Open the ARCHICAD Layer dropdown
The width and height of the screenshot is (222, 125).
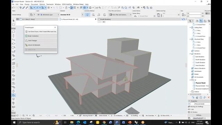(x=48, y=15)
